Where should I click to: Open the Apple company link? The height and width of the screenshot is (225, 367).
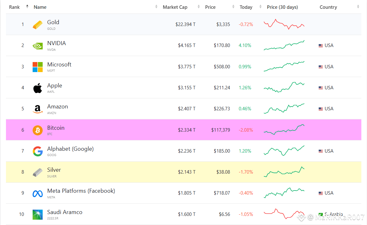(x=55, y=86)
